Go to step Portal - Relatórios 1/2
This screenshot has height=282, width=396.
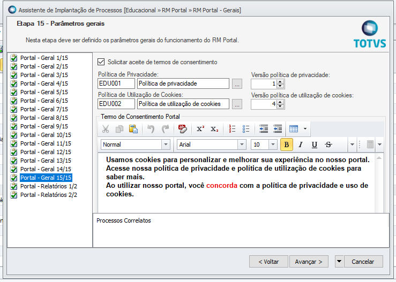pos(49,186)
